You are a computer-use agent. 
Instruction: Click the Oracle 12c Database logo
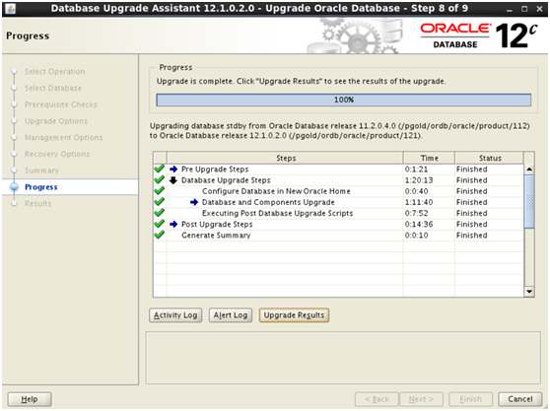click(478, 35)
